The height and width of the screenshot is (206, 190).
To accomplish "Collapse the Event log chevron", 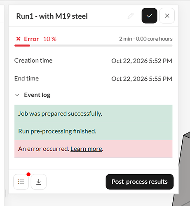I will 17,95.
